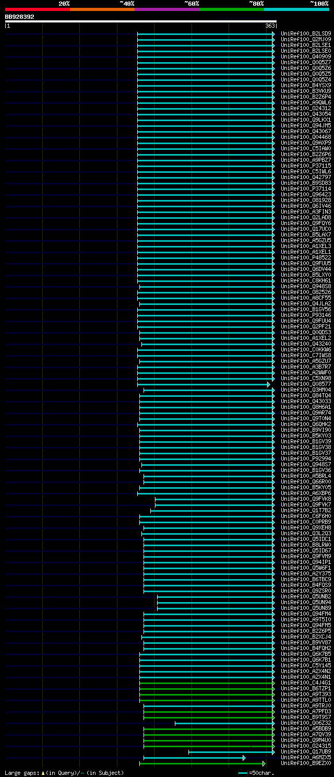Click the UniRef100_Q8H6A1 label

[x=306, y=407]
